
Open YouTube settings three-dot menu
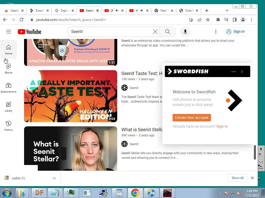(x=216, y=32)
